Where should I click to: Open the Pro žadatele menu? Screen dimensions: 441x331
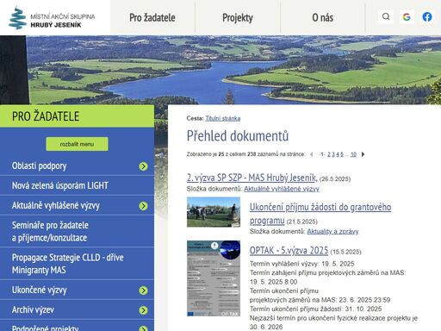coord(152,17)
